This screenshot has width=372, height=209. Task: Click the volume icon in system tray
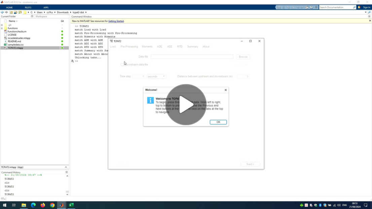point(339,205)
